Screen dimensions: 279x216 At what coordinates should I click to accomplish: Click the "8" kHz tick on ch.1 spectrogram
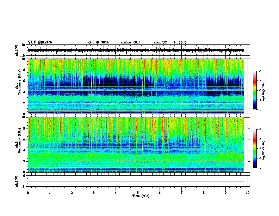(24, 70)
